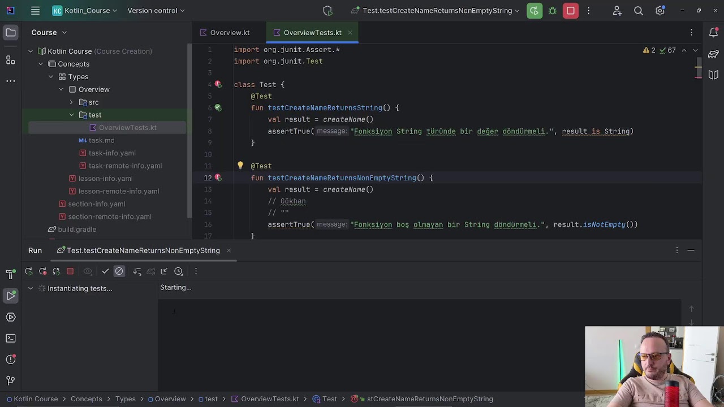Image resolution: width=724 pixels, height=407 pixels.
Task: Open the Problems tool window icon
Action: (x=11, y=360)
